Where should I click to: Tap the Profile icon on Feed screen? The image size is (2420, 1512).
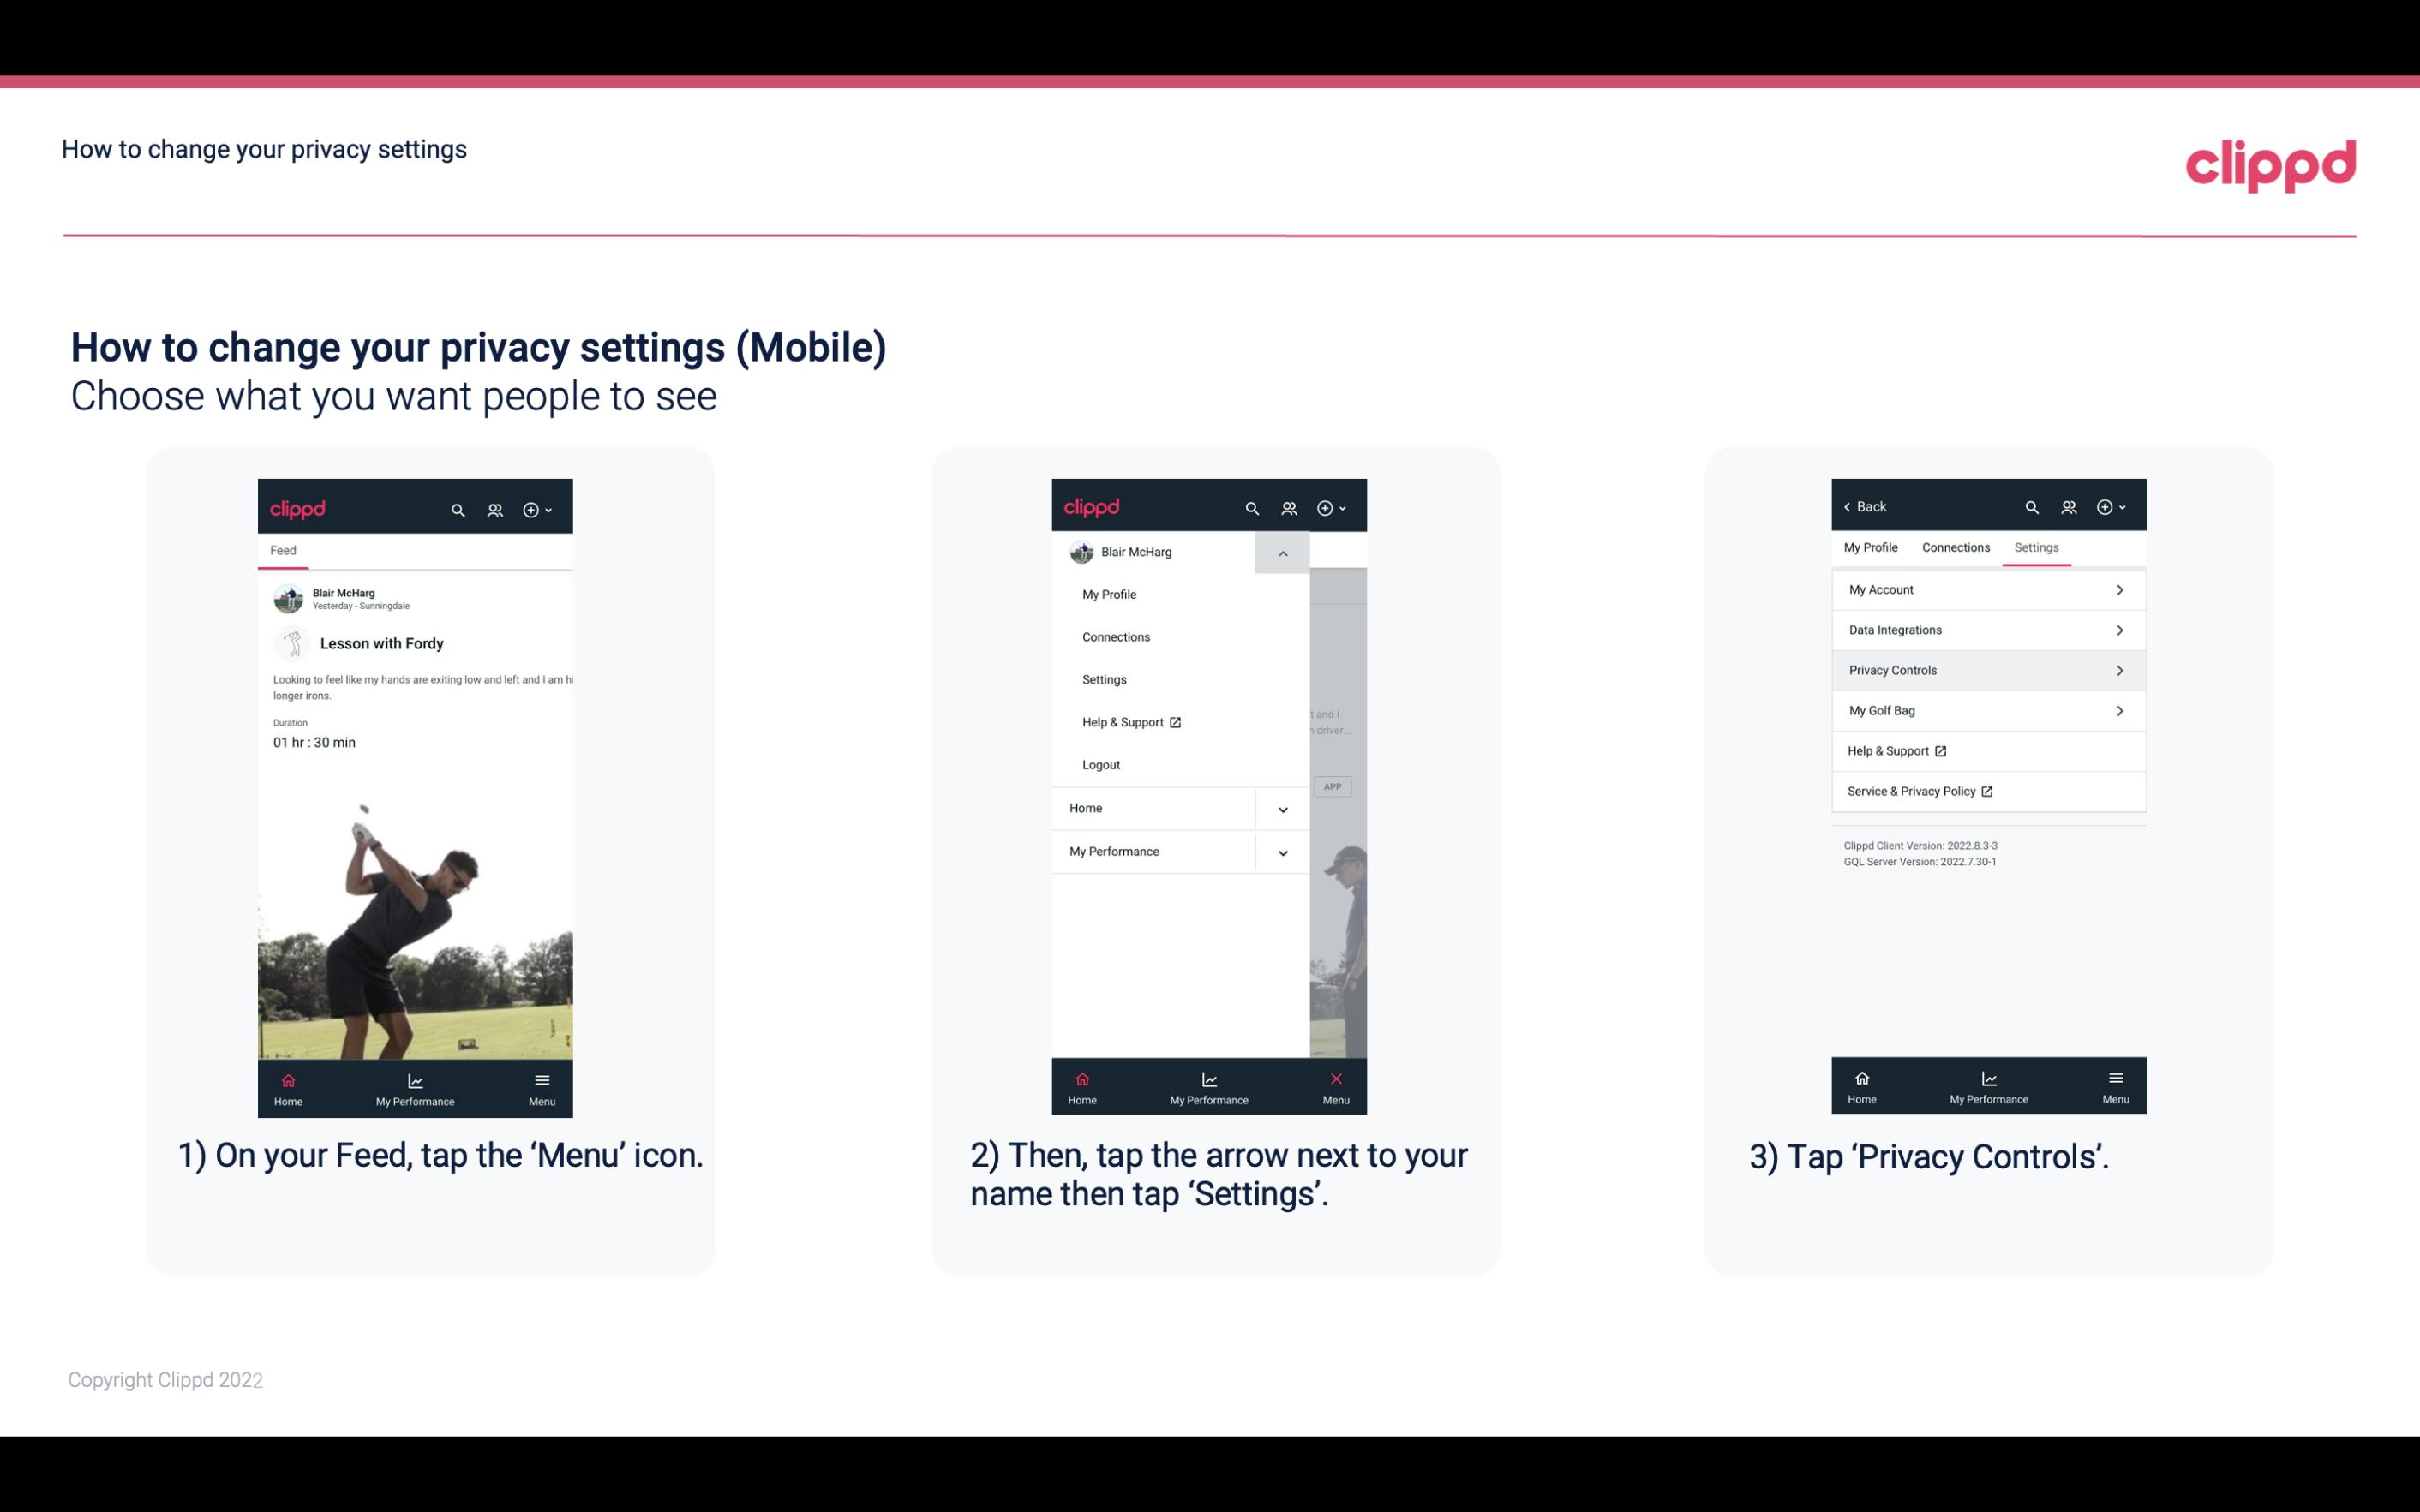tap(493, 509)
